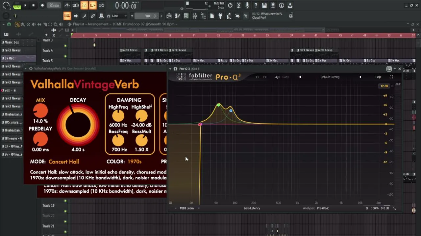
Task: Mute Track 4 with its green LED
Action: click(65, 56)
